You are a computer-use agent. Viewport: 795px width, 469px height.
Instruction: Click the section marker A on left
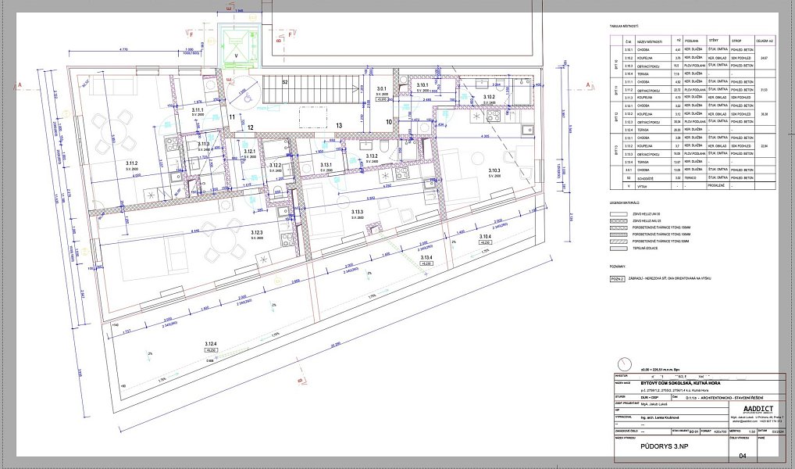click(20, 84)
